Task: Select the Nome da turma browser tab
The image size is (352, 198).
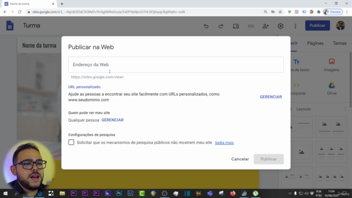Action: pos(29,4)
